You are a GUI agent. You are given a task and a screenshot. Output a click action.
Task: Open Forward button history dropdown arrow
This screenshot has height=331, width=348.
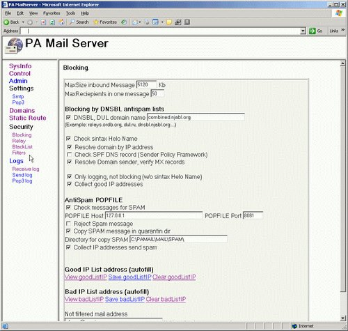[37, 22]
